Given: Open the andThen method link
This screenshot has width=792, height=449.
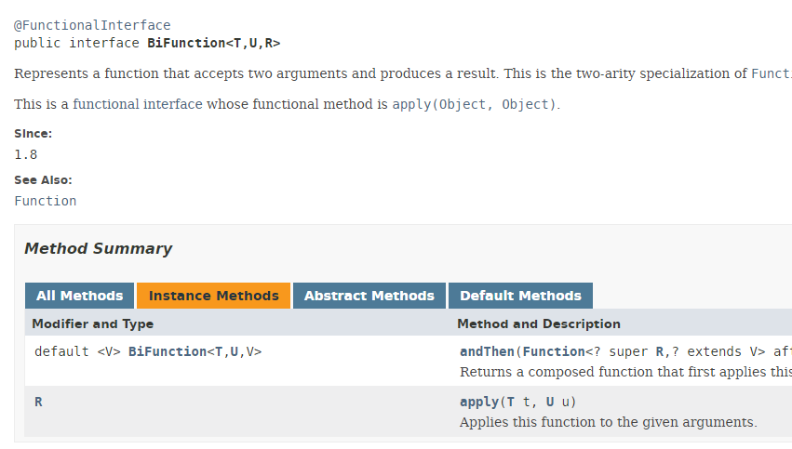Looking at the screenshot, I should tap(487, 351).
